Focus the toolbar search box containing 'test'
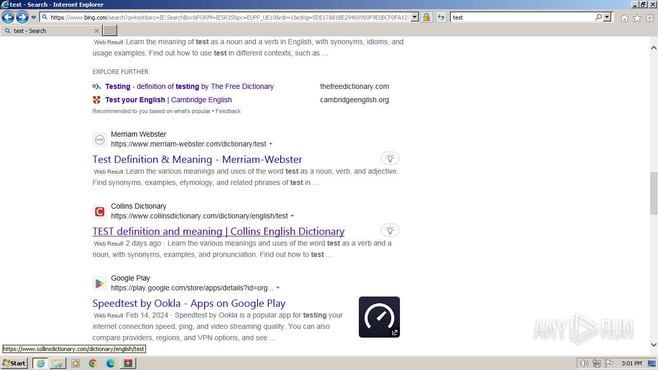 click(522, 17)
